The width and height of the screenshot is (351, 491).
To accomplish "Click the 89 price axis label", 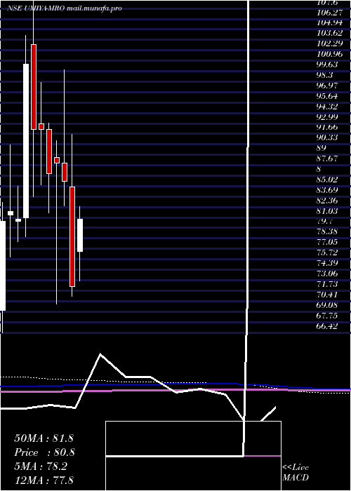I will 322,148.
